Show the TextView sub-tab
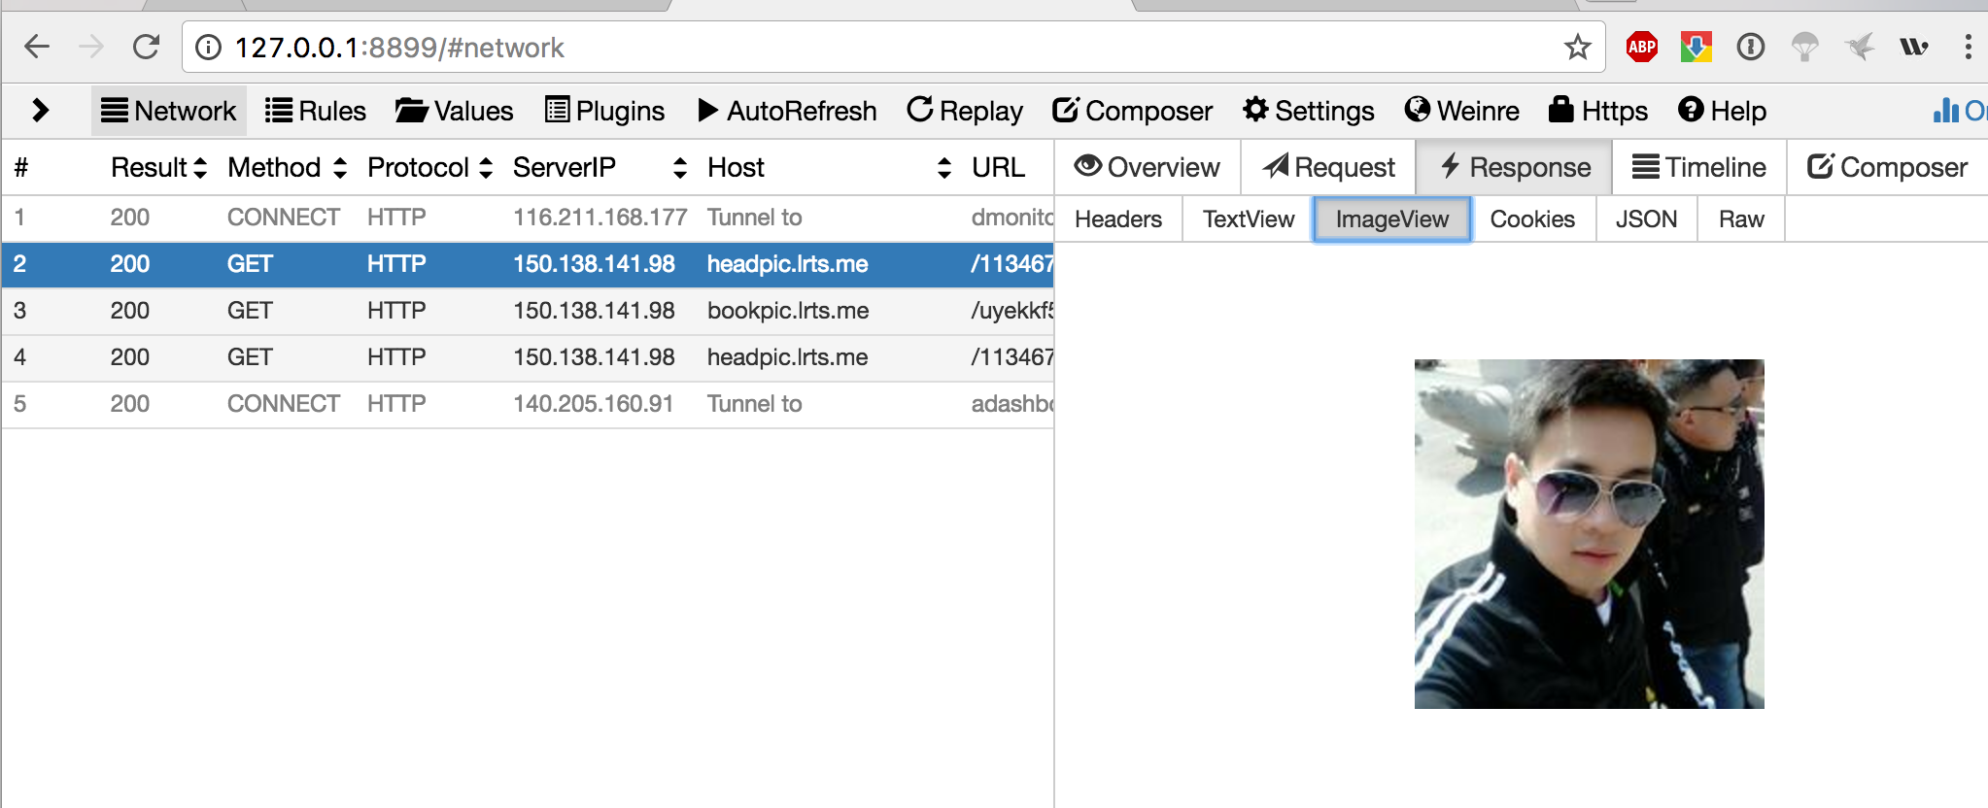1988x808 pixels. pyautogui.click(x=1249, y=219)
